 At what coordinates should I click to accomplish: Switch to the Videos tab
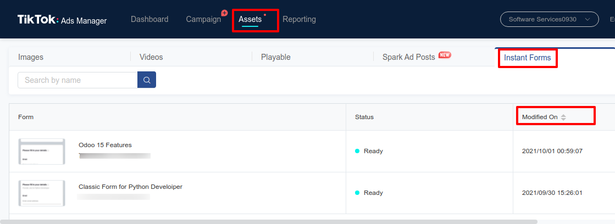coord(151,57)
